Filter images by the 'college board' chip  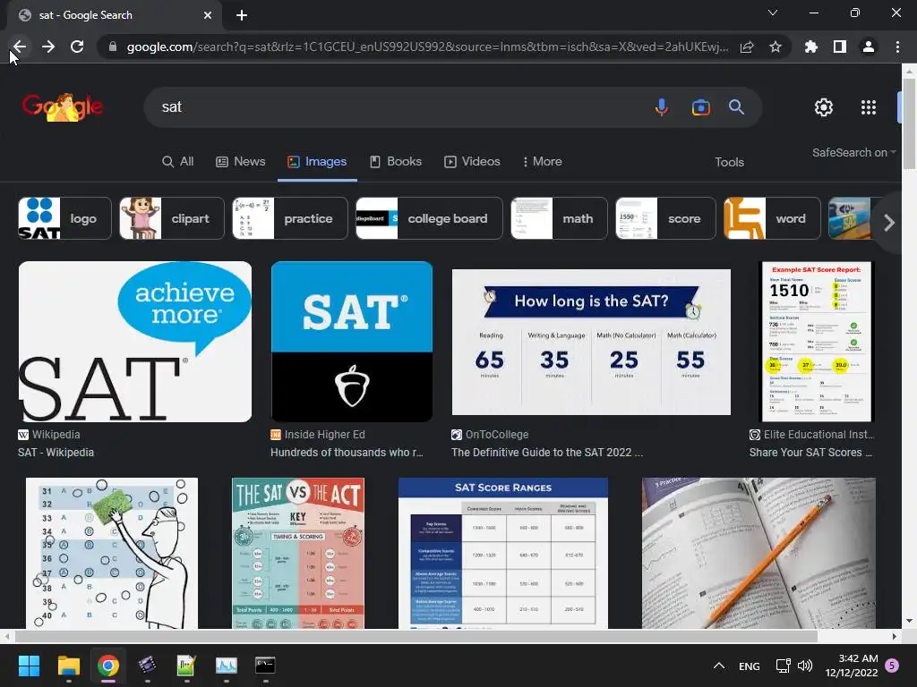[429, 218]
